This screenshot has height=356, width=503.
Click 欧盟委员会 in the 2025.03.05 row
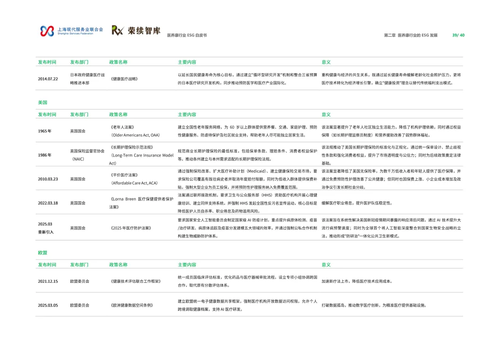(80, 306)
